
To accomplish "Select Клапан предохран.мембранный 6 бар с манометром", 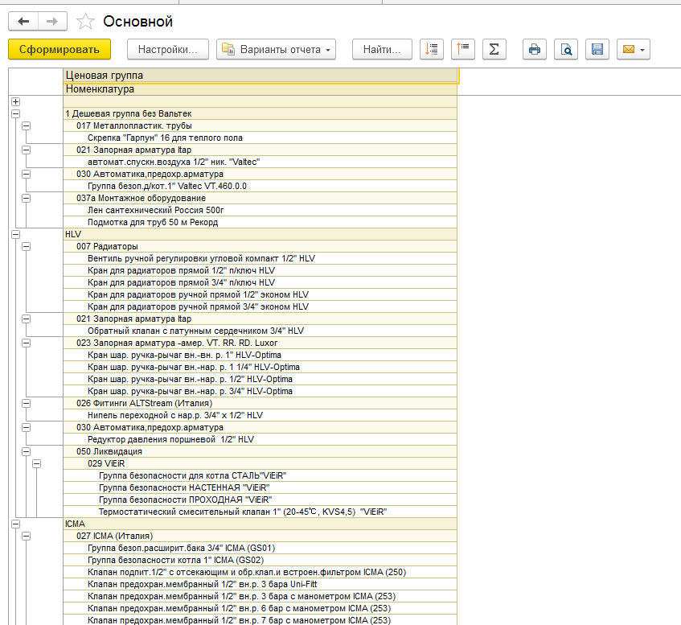I will 261,608.
